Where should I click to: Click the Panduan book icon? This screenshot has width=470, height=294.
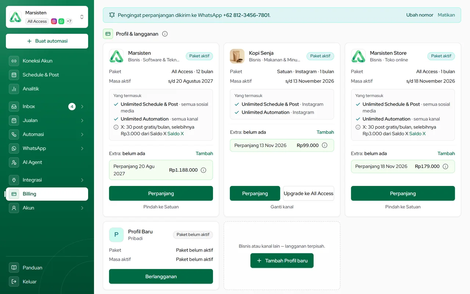[x=14, y=268]
